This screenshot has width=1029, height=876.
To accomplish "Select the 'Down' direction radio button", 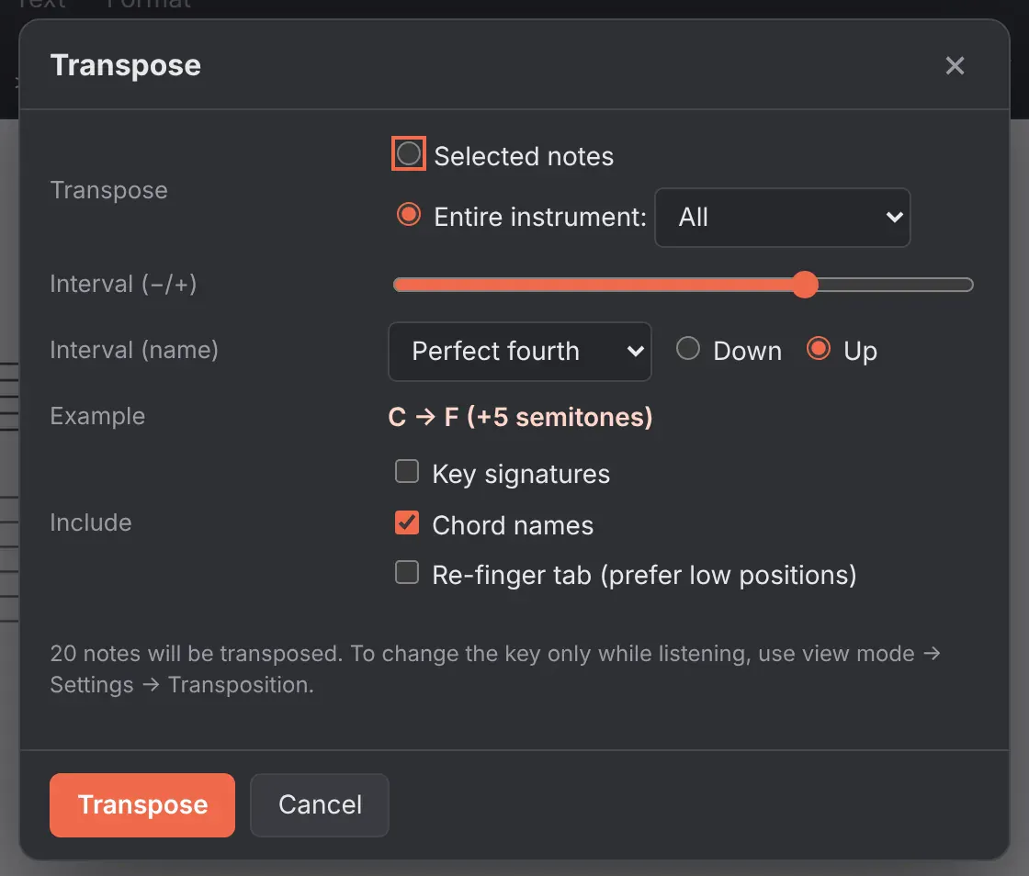I will pos(688,348).
